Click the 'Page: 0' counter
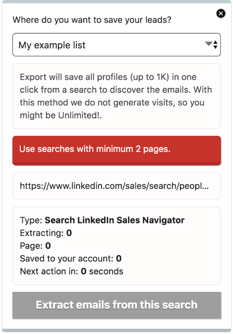The width and height of the screenshot is (233, 334). [35, 246]
